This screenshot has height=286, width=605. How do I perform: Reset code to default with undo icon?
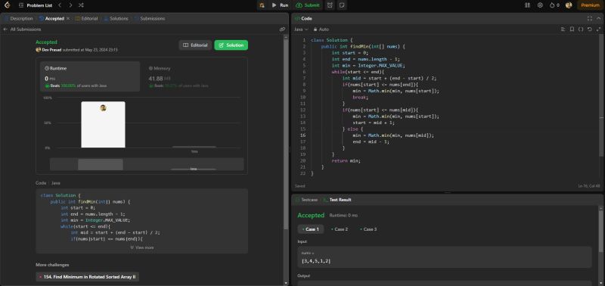coord(590,30)
